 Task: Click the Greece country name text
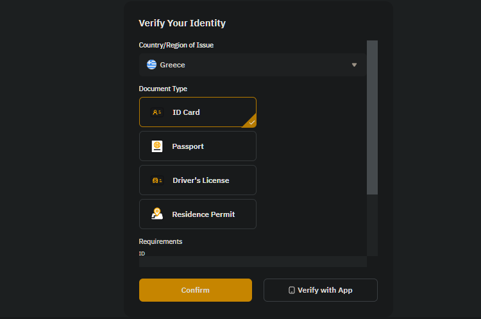(x=173, y=65)
